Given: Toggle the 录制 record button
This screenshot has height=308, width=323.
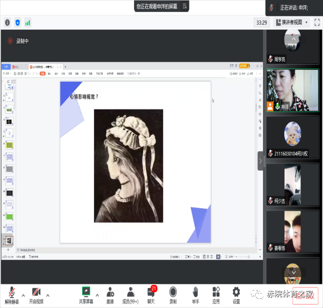Looking at the screenshot, I should pos(173,294).
